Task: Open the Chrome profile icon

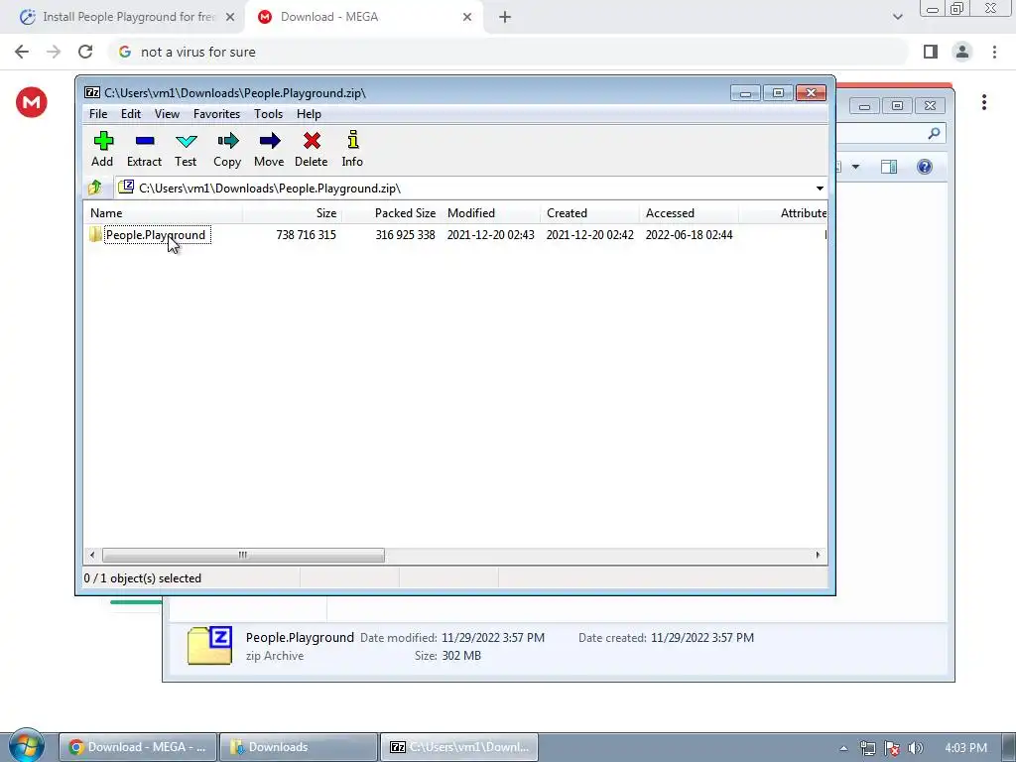Action: [962, 52]
